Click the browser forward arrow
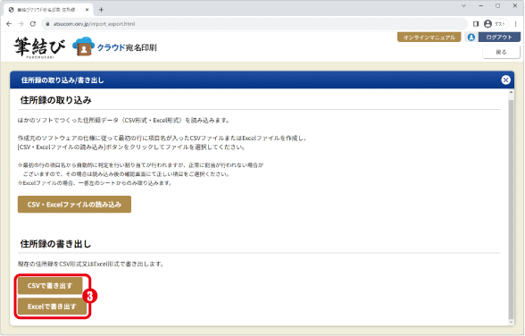Viewport: 525px width, 336px height. [x=21, y=24]
